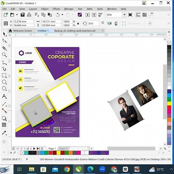
Task: Expand standard toolbar overflow chevron
Action: tap(169, 15)
